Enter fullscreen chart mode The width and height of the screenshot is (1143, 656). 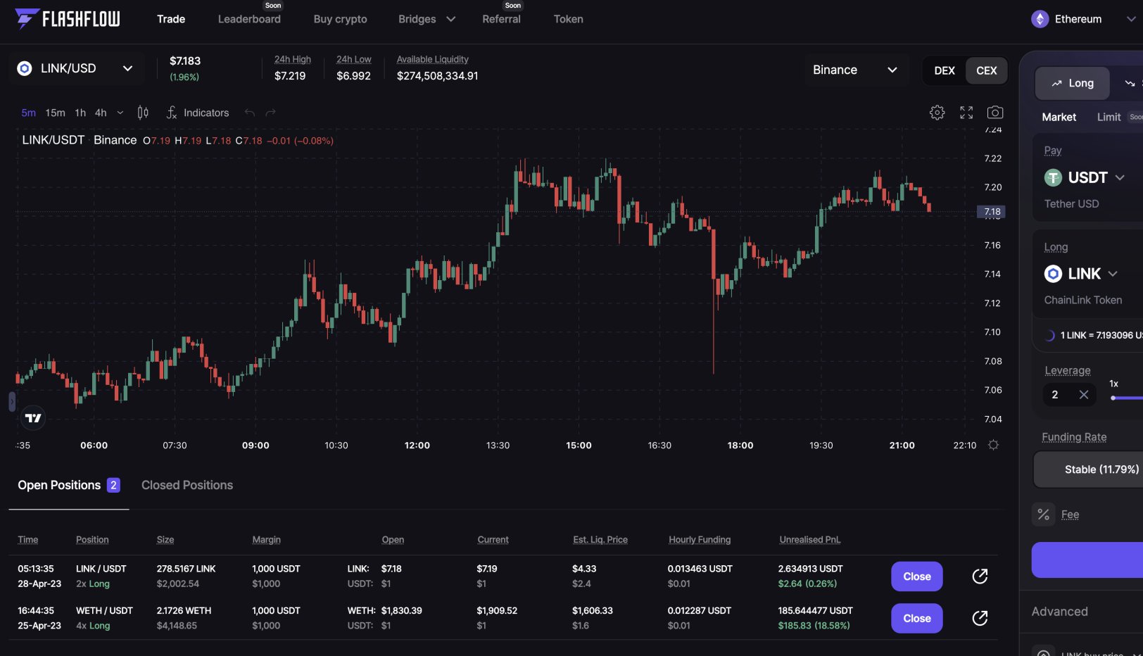pos(966,112)
